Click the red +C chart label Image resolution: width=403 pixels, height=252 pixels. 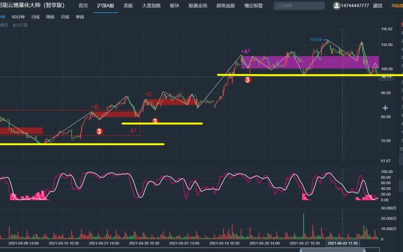[148, 94]
